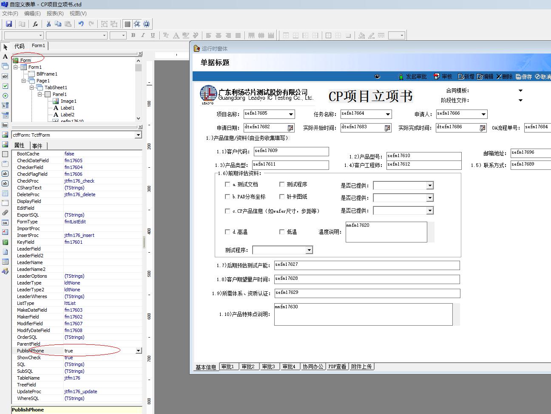This screenshot has width=551, height=414.
Task: Check the 测试文档 checkbox
Action: [x=227, y=184]
